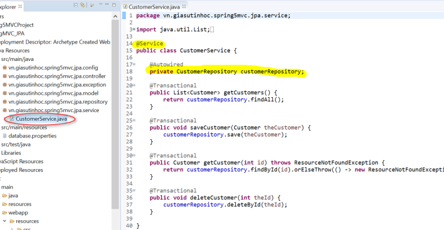
Task: Select the Java Resources node
Action: click(15, 50)
